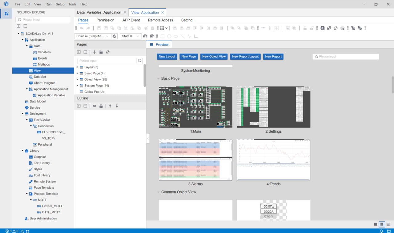
Task: Click the folder icon in Pages panel
Action: [x=101, y=52]
